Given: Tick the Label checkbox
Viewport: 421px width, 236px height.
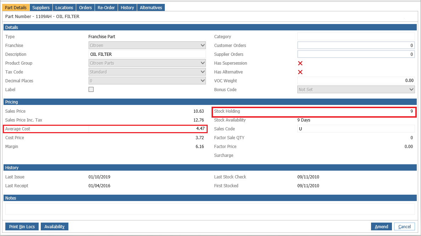Looking at the screenshot, I should 91,89.
